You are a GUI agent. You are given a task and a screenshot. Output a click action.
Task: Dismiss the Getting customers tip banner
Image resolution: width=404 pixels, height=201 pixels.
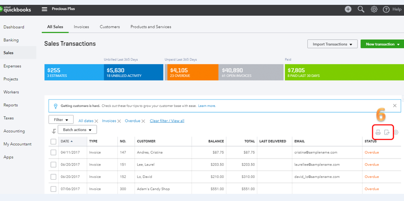394,106
